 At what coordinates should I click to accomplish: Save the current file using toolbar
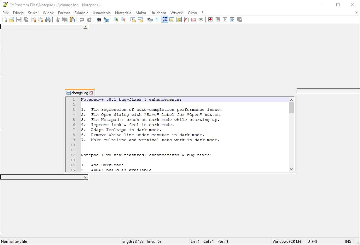pos(19,20)
